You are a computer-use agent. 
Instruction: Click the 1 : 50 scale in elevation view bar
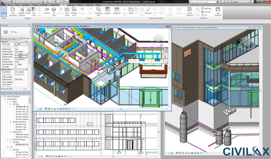[40, 156]
